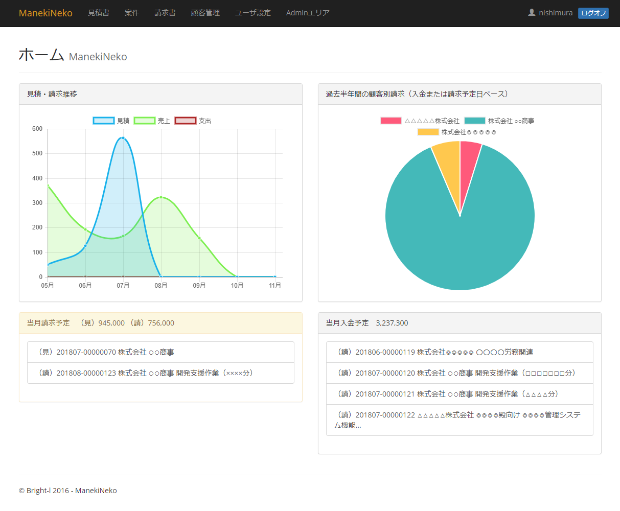Image resolution: width=620 pixels, height=511 pixels.
Task: Open the Adminエリア menu
Action: [308, 13]
